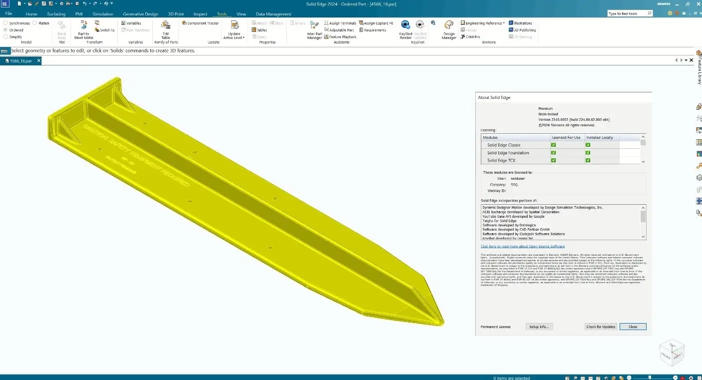Viewport: 702px width, 380px height.
Task: Click Assign Terminals in Assistants
Action: click(340, 23)
